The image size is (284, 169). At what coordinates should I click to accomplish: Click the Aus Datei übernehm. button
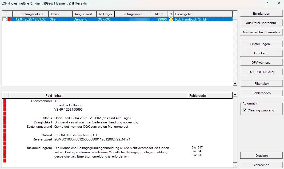pos(261,23)
